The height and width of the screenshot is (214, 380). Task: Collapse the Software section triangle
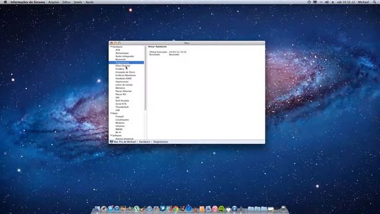pos(111,136)
